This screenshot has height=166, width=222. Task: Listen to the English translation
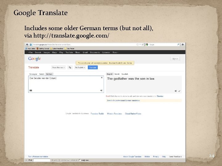pyautogui.click(x=175, y=91)
